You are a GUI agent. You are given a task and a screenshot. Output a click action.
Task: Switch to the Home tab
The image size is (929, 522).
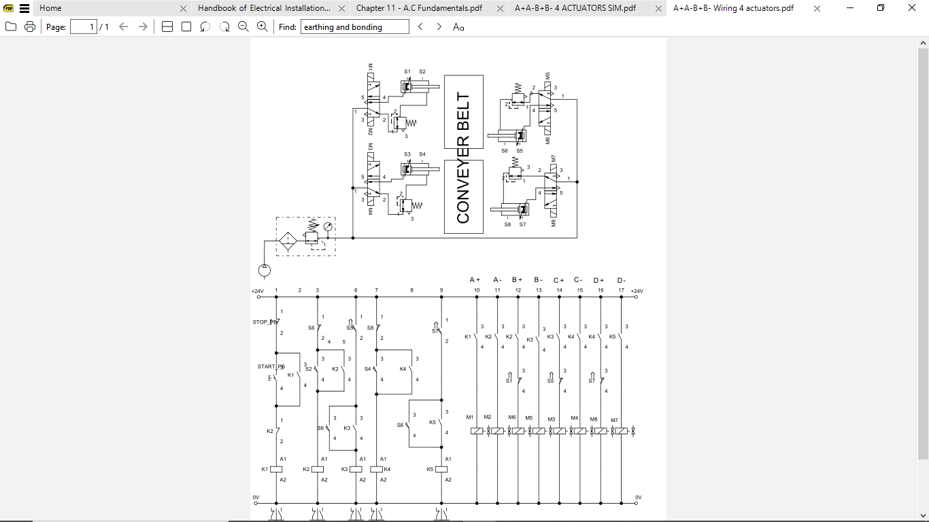[x=50, y=8]
